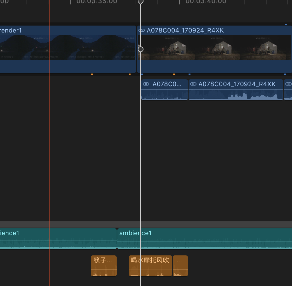Screen dimensions: 292x286
Task: Click the volume line in the 喝水摩托风吹 clip
Action: pyautogui.click(x=150, y=269)
